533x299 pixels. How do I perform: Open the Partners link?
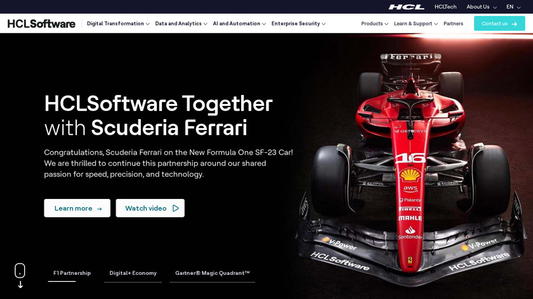(x=453, y=23)
